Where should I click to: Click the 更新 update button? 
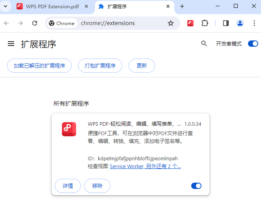point(142,66)
